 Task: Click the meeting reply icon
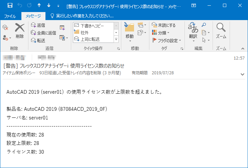click(62, 28)
